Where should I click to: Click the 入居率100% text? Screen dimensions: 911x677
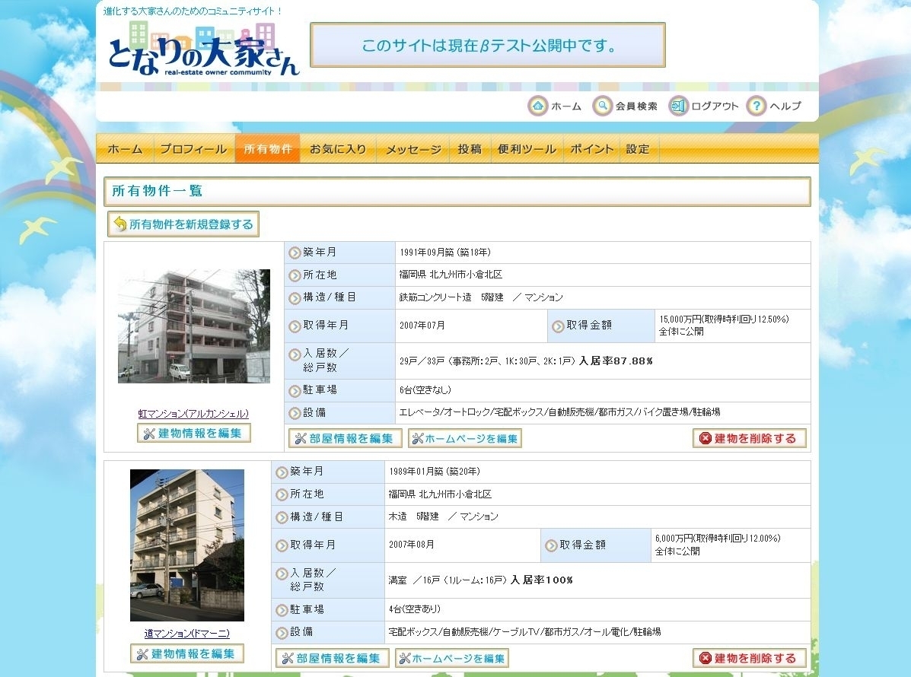tap(541, 580)
